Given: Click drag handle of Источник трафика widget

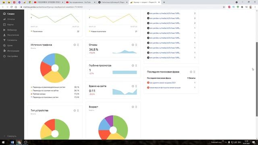Looking at the screenshot, I should 78,45.
